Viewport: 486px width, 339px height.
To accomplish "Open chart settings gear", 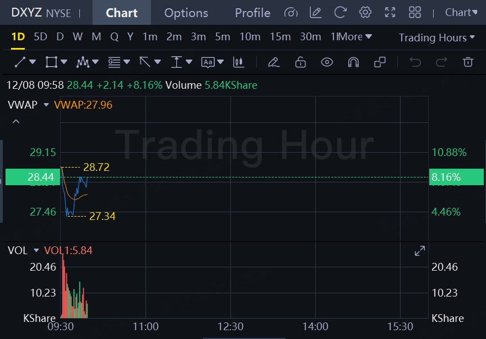I will (x=365, y=12).
